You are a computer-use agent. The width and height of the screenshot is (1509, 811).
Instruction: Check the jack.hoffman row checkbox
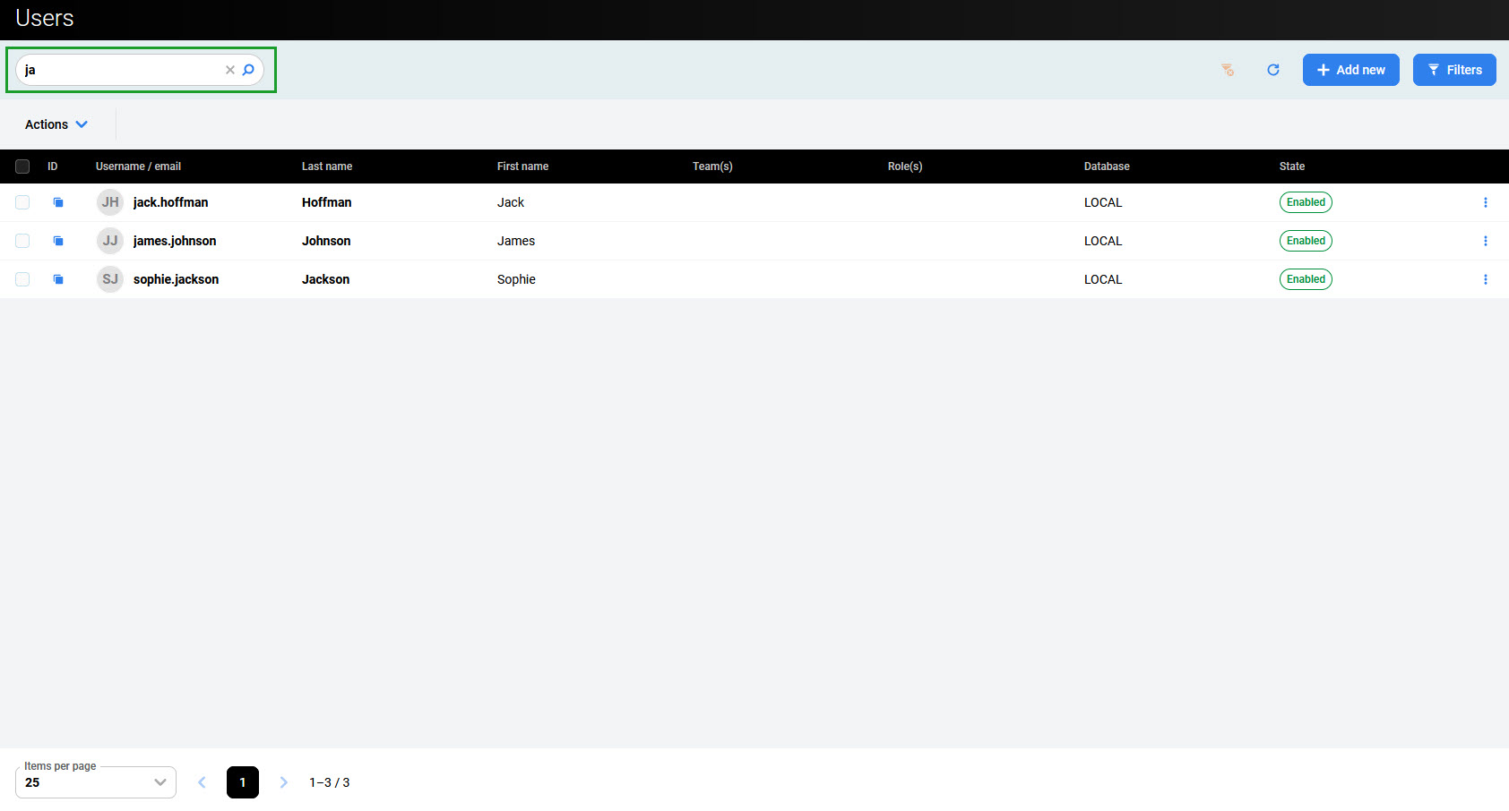coord(22,202)
